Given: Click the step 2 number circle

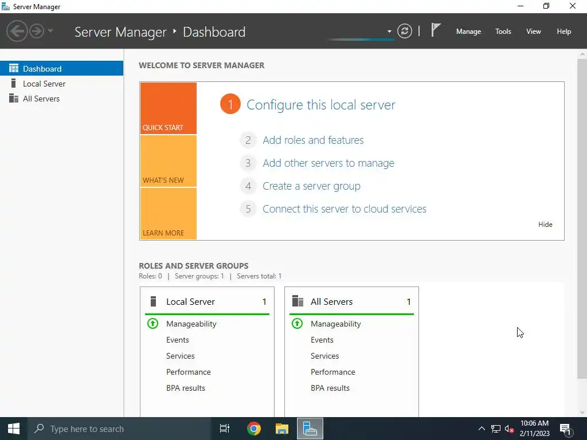Looking at the screenshot, I should click(x=248, y=140).
